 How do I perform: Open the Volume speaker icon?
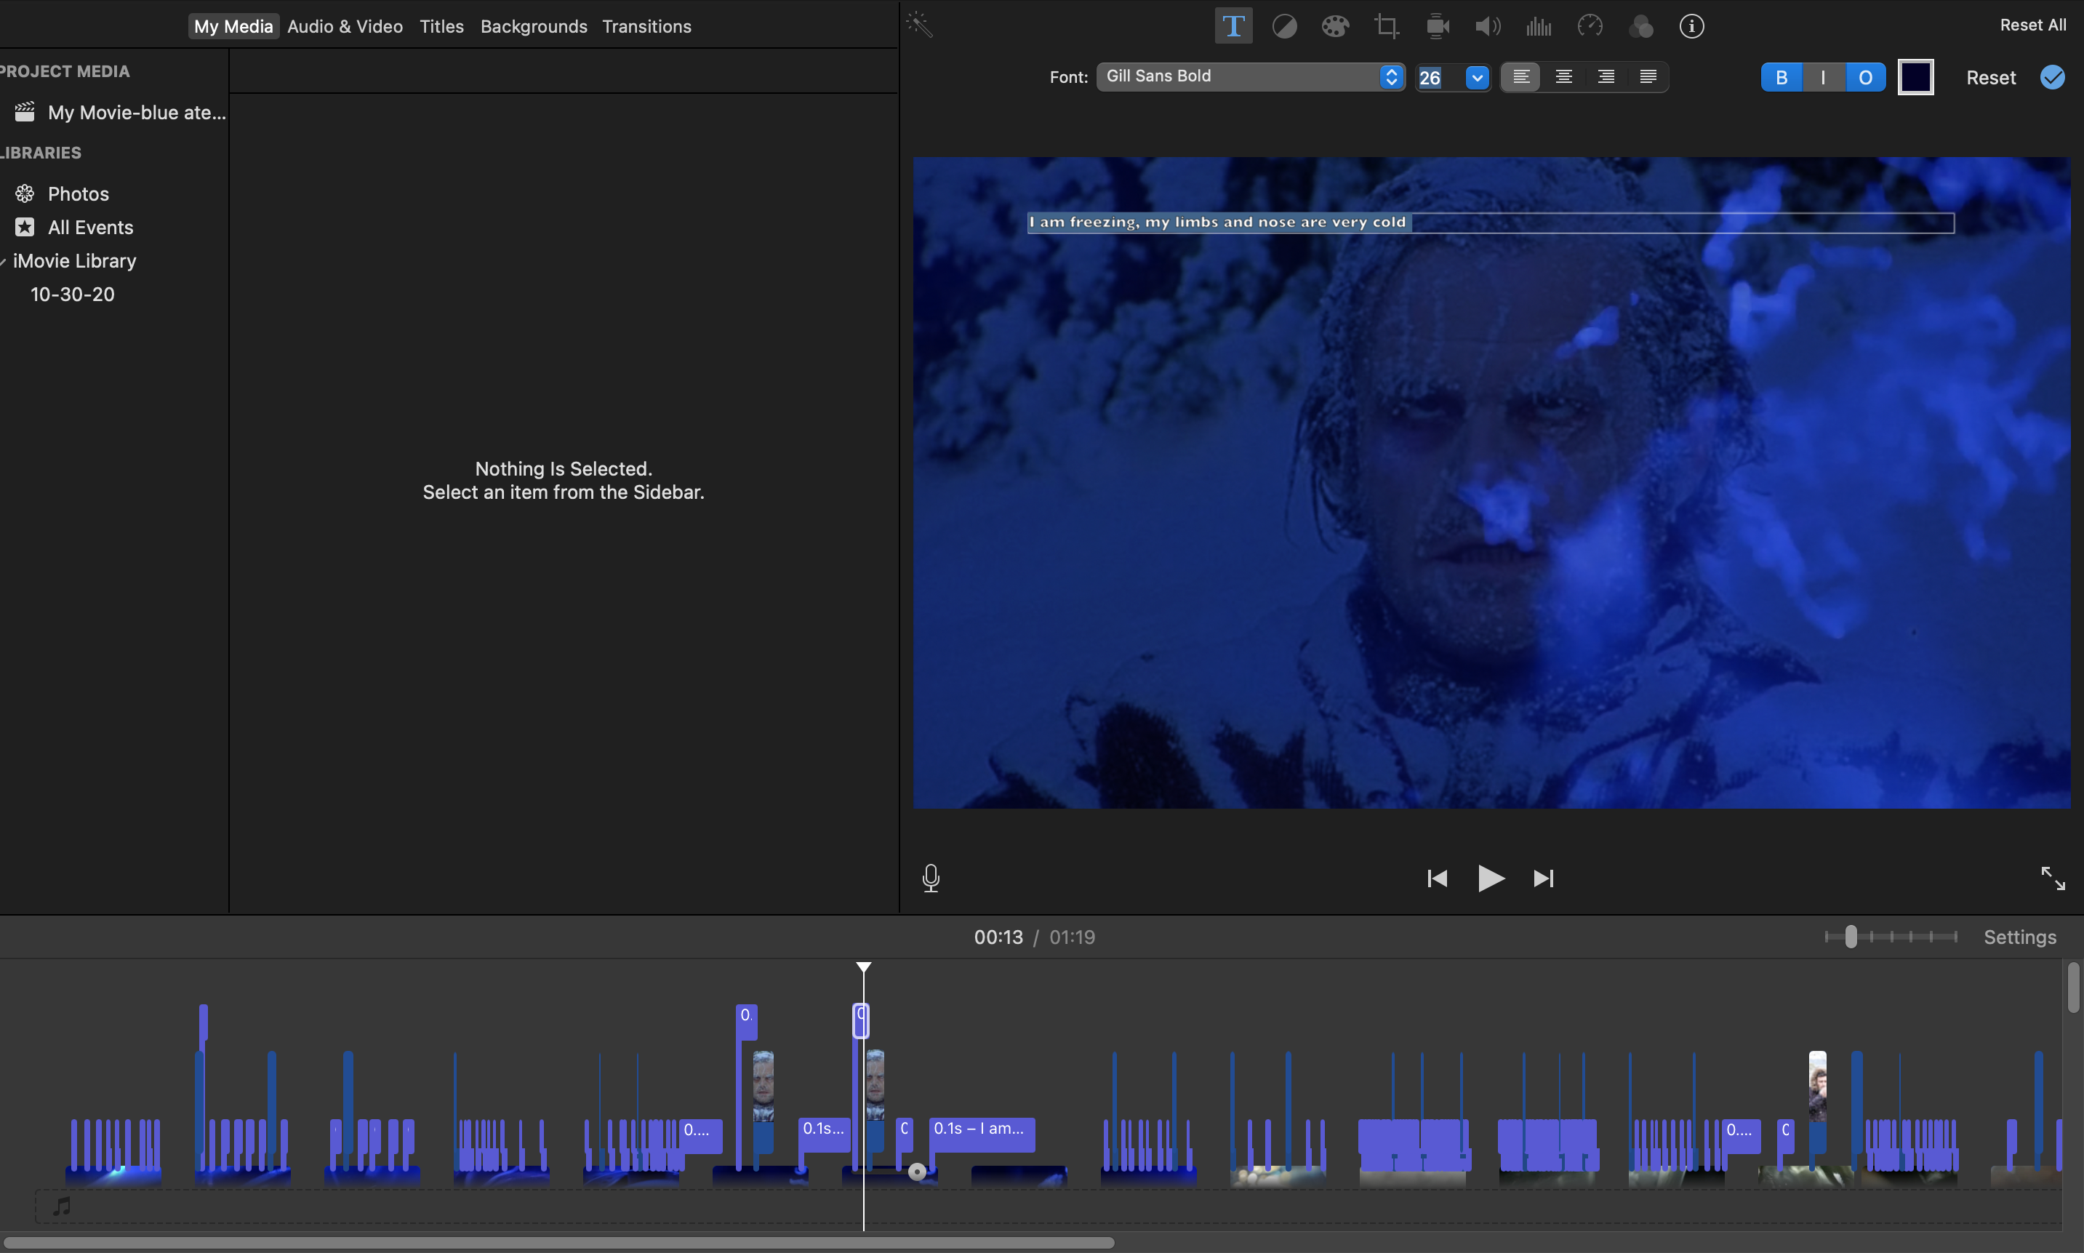[1487, 26]
